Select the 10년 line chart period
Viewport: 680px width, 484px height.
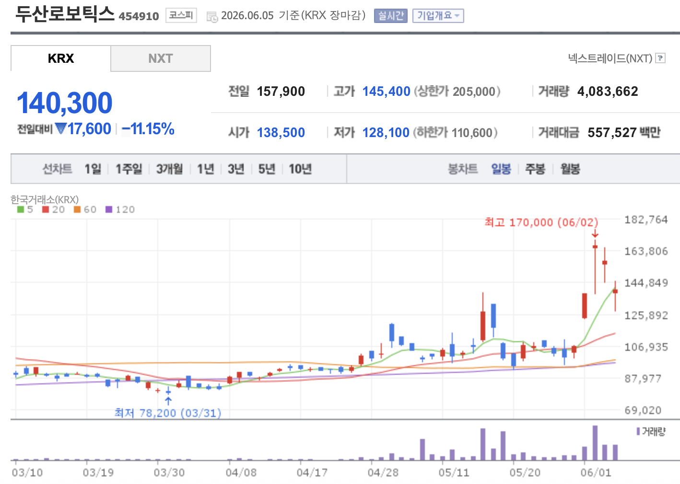pos(300,169)
